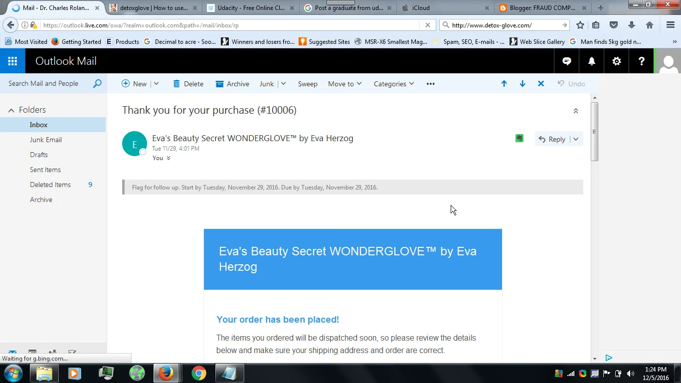Click the Sweep button
Viewport: 681px width, 383px height.
tap(308, 84)
